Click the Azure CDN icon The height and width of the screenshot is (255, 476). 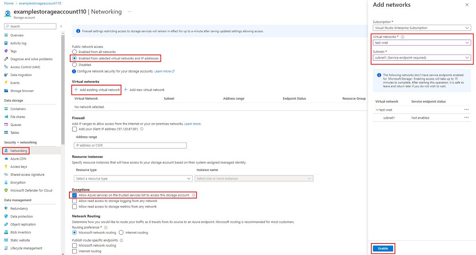tap(6, 159)
